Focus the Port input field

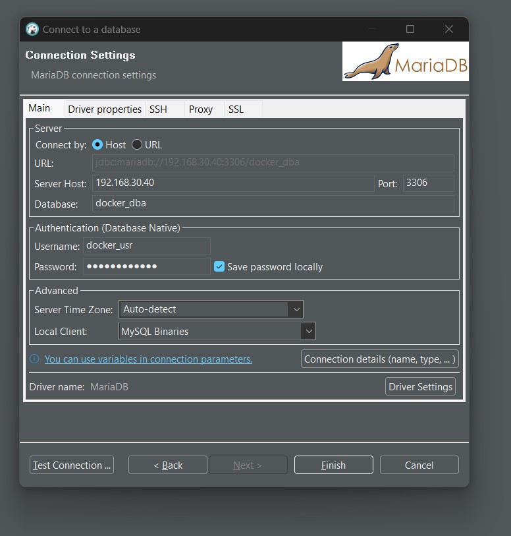(x=428, y=183)
